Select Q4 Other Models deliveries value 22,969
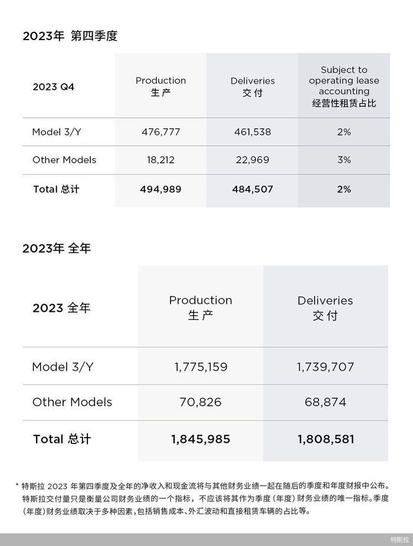Viewport: 413px width, 546px height. click(253, 160)
